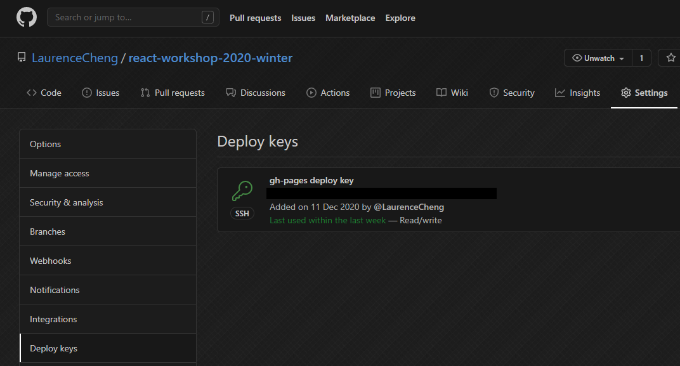The height and width of the screenshot is (366, 680).
Task: Click the slash shortcut key hint icon
Action: tap(207, 17)
